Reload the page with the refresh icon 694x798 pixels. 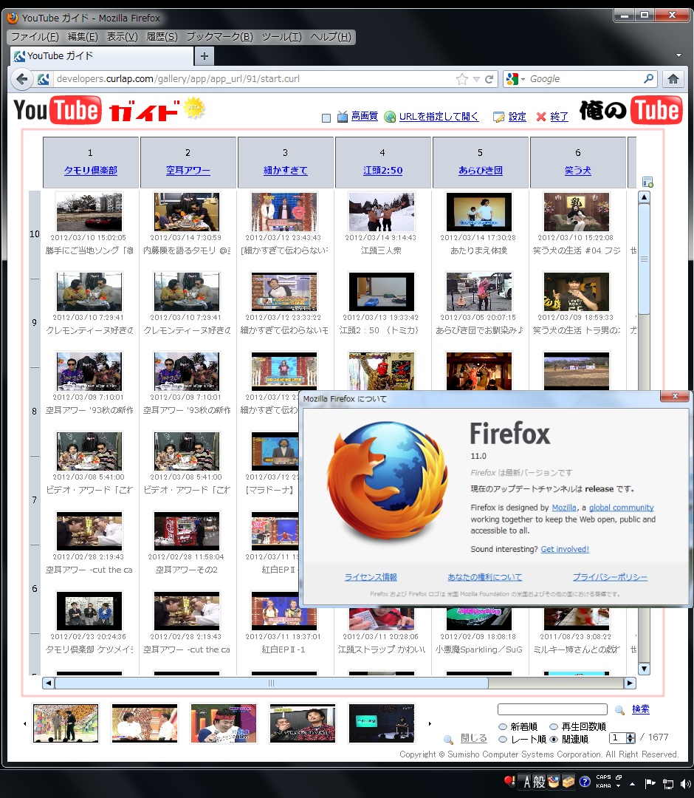pos(489,79)
